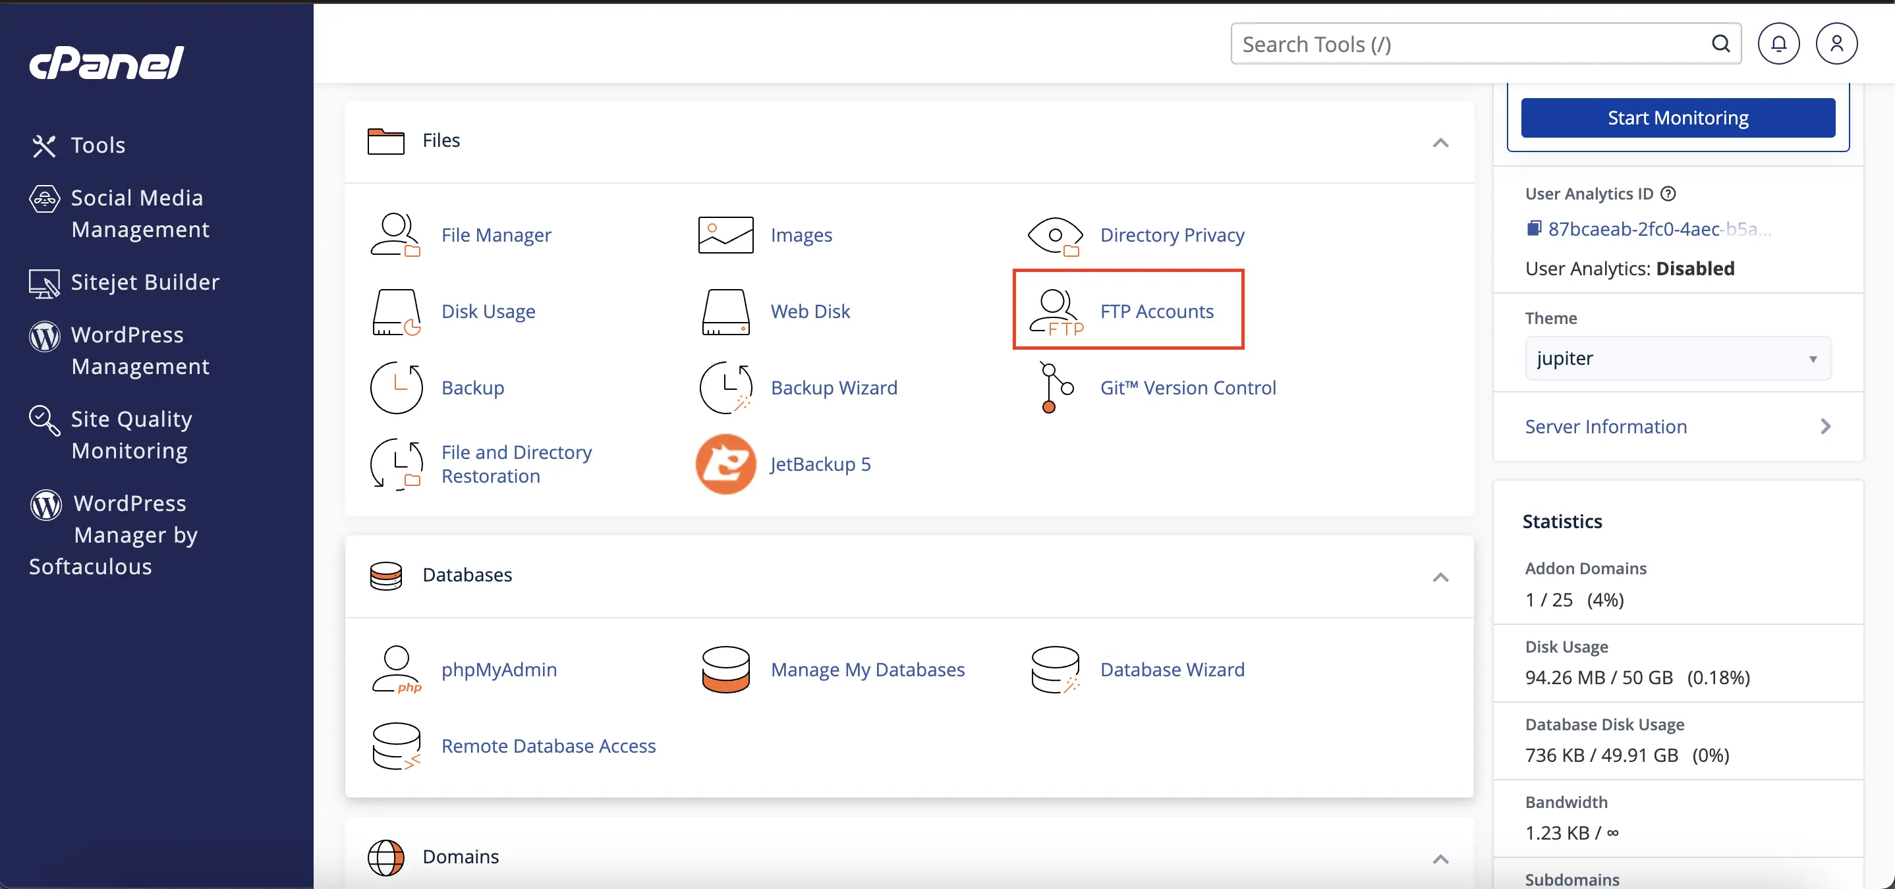Viewport: 1895px width, 889px height.
Task: Collapse the Files section chevron
Action: coord(1440,143)
